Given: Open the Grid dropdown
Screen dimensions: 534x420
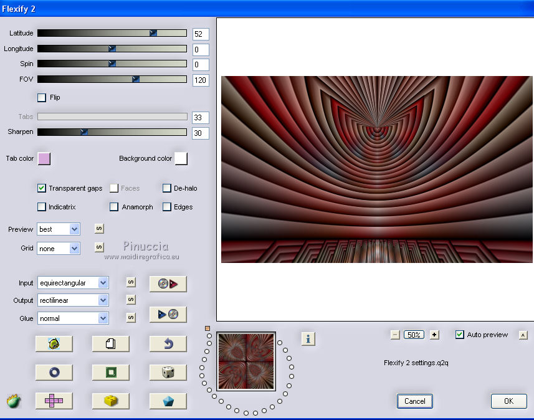Looking at the screenshot, I should tap(59, 248).
